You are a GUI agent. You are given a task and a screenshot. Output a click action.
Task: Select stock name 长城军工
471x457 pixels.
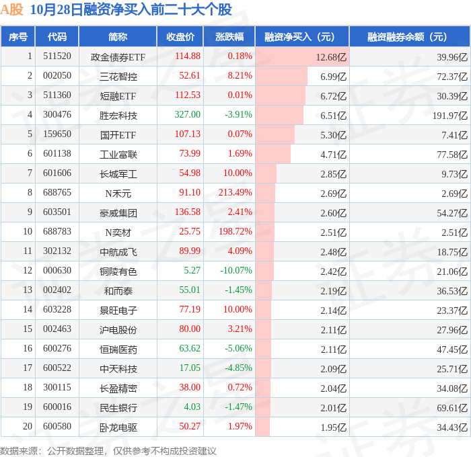click(x=118, y=174)
